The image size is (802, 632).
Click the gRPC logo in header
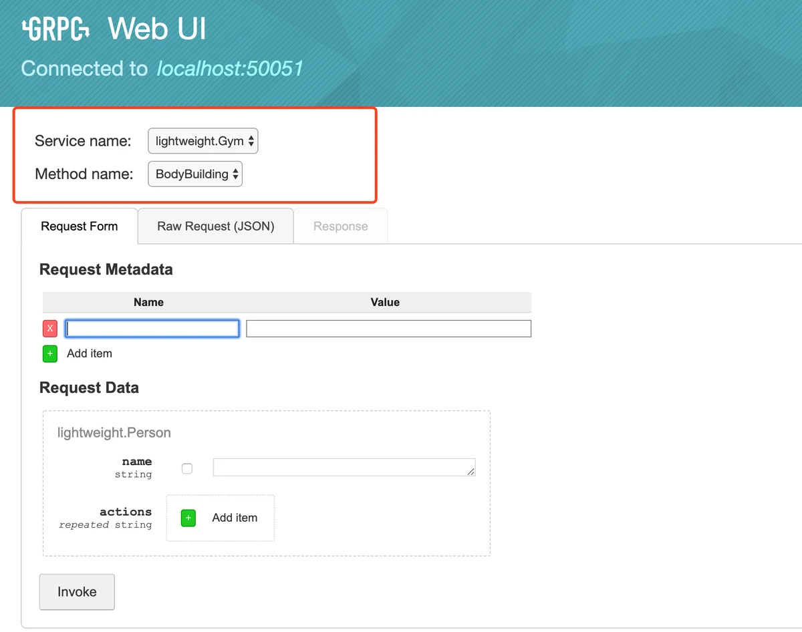(x=56, y=29)
